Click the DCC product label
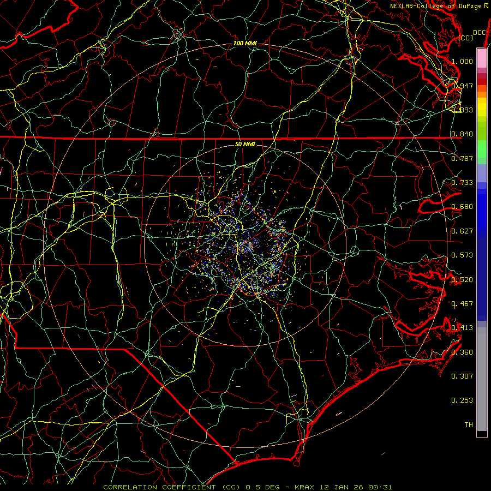 tap(480, 33)
